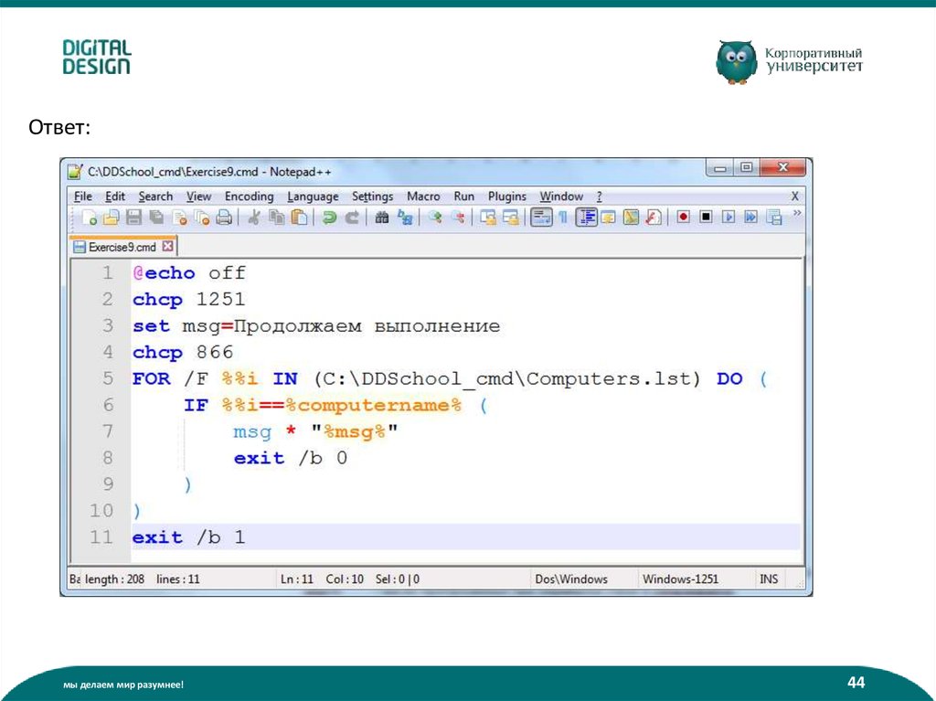The width and height of the screenshot is (936, 701).
Task: Click the Print toolbar icon
Action: click(224, 218)
